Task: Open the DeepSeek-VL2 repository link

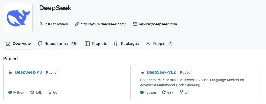Action: (x=161, y=72)
